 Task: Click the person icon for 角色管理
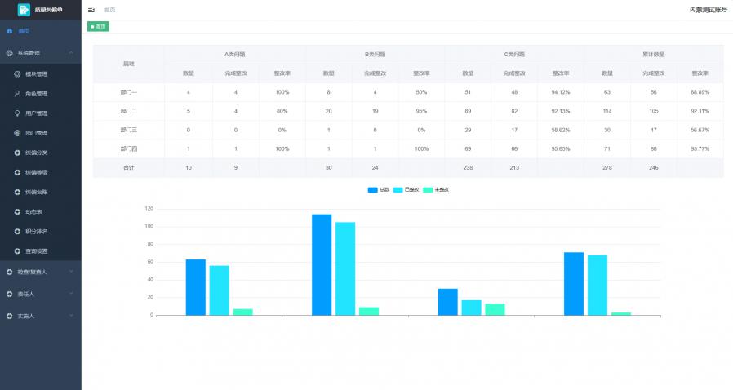[17, 93]
